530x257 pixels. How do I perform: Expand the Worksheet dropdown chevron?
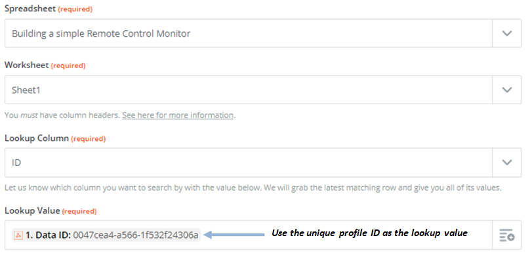pos(506,90)
